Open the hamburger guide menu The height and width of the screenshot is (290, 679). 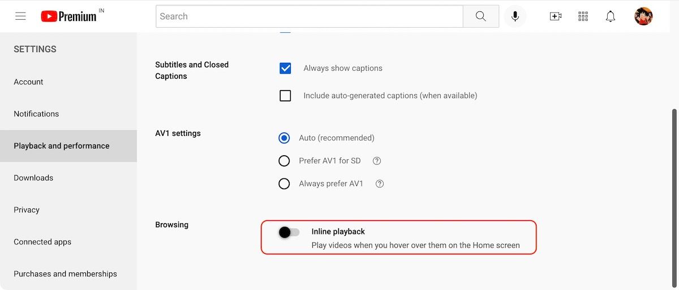coord(20,16)
